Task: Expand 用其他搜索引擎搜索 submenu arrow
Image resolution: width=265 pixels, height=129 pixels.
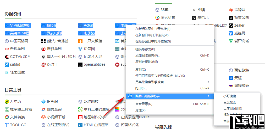Action: 208,82
